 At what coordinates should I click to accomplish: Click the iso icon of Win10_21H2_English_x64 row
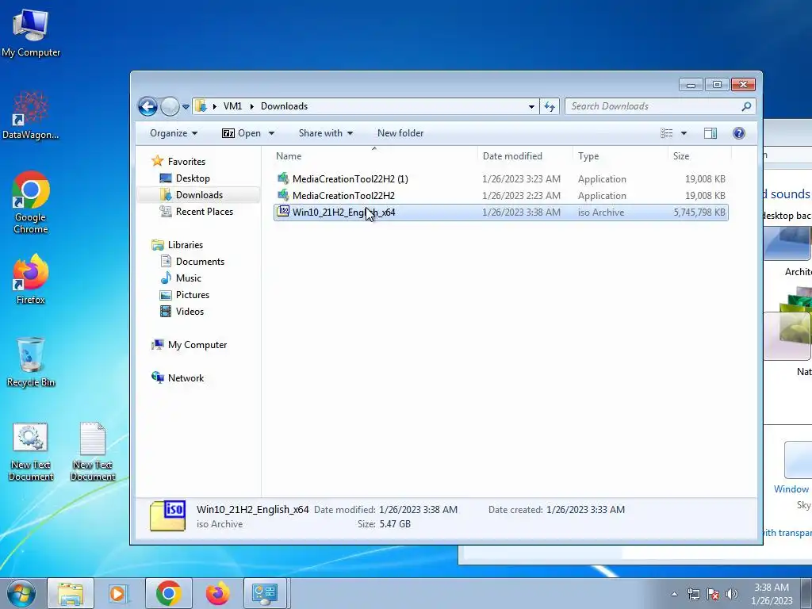283,211
